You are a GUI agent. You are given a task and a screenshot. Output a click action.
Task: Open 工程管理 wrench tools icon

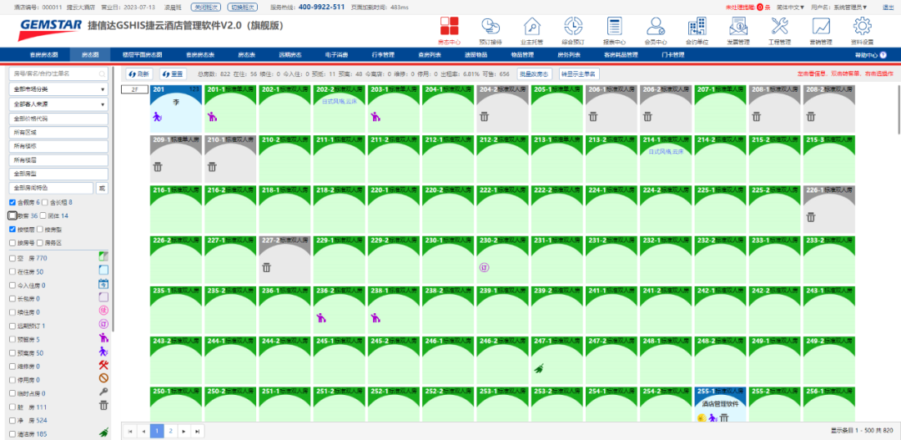tap(779, 27)
